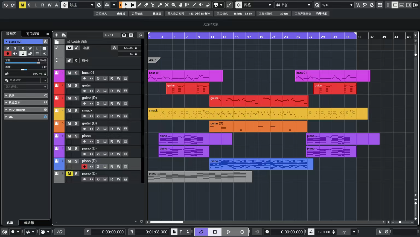Click the AQ button
This screenshot has height=237, width=420.
pos(60,232)
